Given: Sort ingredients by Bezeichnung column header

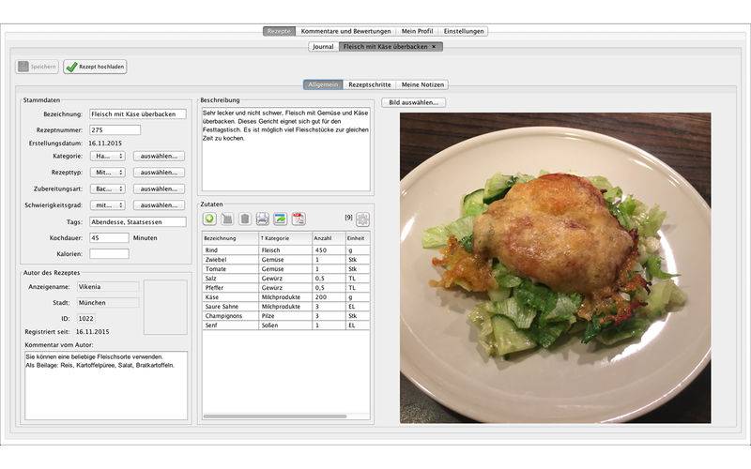Looking at the screenshot, I should [230, 238].
